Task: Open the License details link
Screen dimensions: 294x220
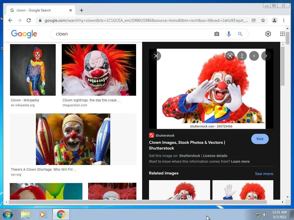Action: (x=215, y=156)
